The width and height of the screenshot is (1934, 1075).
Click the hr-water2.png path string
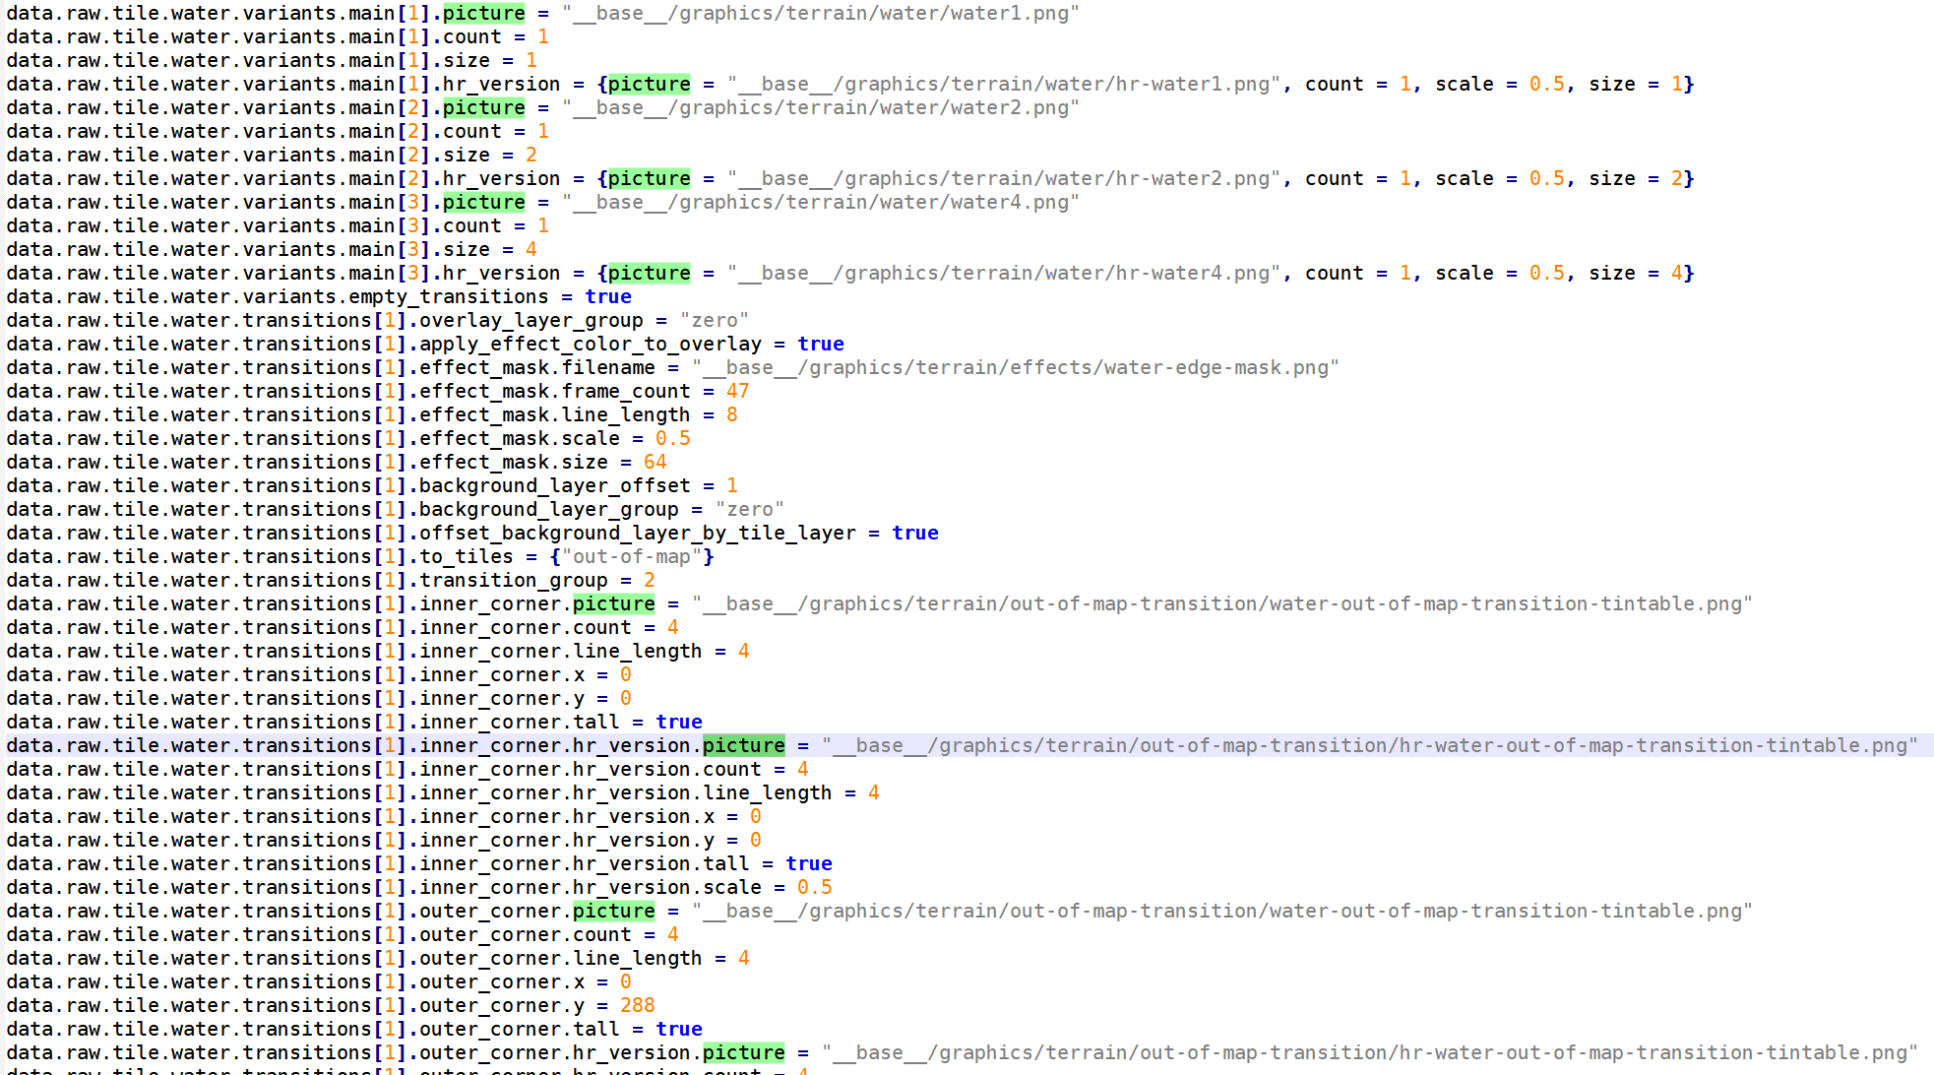click(1004, 178)
